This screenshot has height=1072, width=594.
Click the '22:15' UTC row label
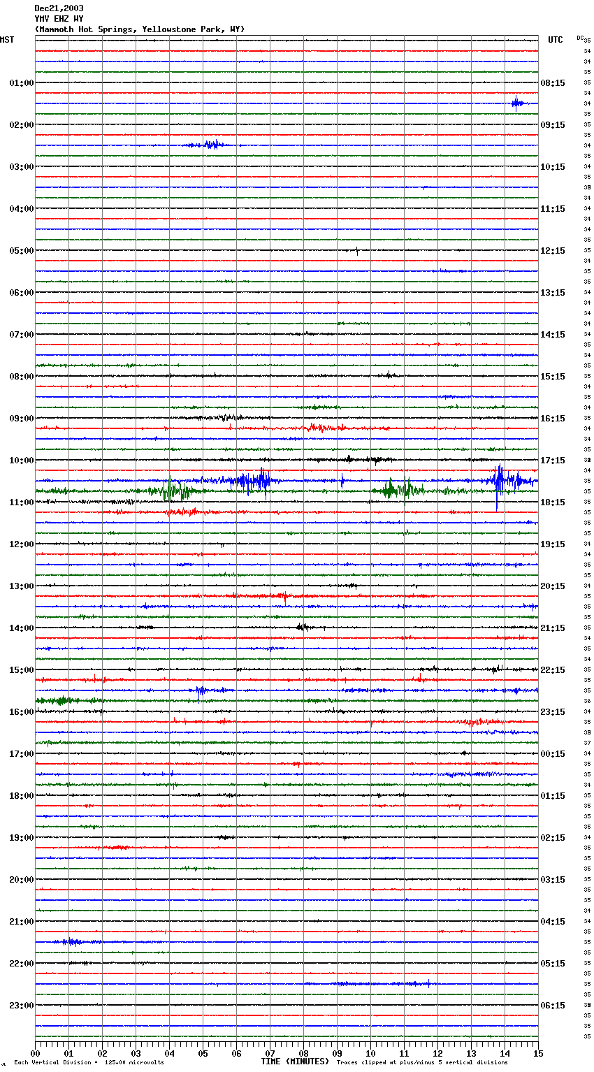(x=553, y=670)
